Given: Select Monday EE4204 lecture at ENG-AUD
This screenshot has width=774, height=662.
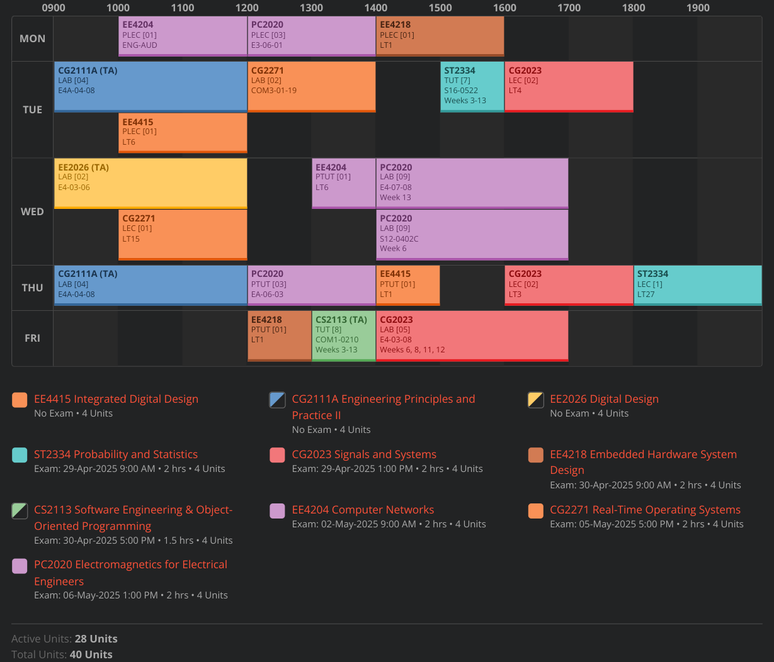Looking at the screenshot, I should tap(183, 36).
